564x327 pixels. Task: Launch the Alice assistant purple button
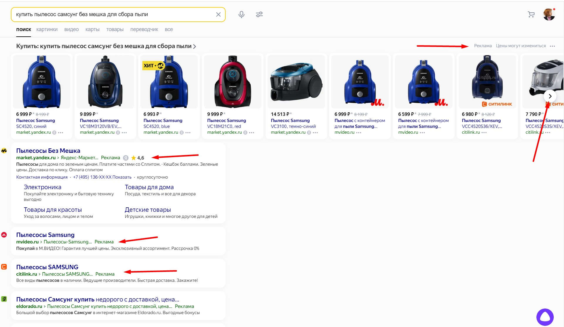click(545, 317)
